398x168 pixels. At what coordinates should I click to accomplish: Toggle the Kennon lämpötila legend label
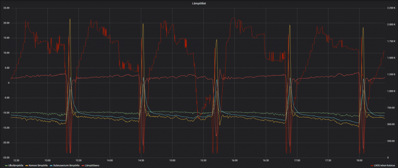tap(38, 166)
